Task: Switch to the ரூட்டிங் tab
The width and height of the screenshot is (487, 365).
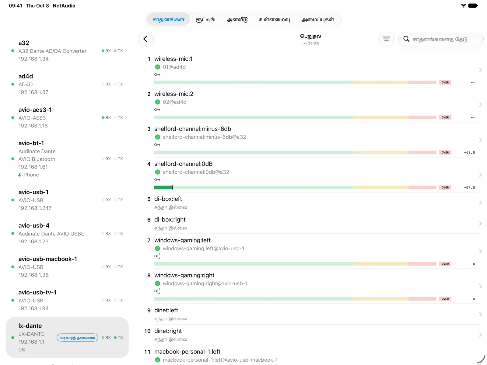Action: click(x=205, y=19)
